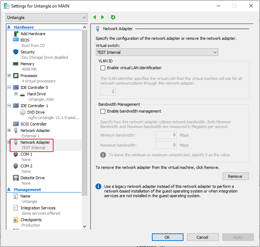Viewport: 260px width, 247px height.
Task: Click the VLAN identifier number field
Action: [x=108, y=91]
